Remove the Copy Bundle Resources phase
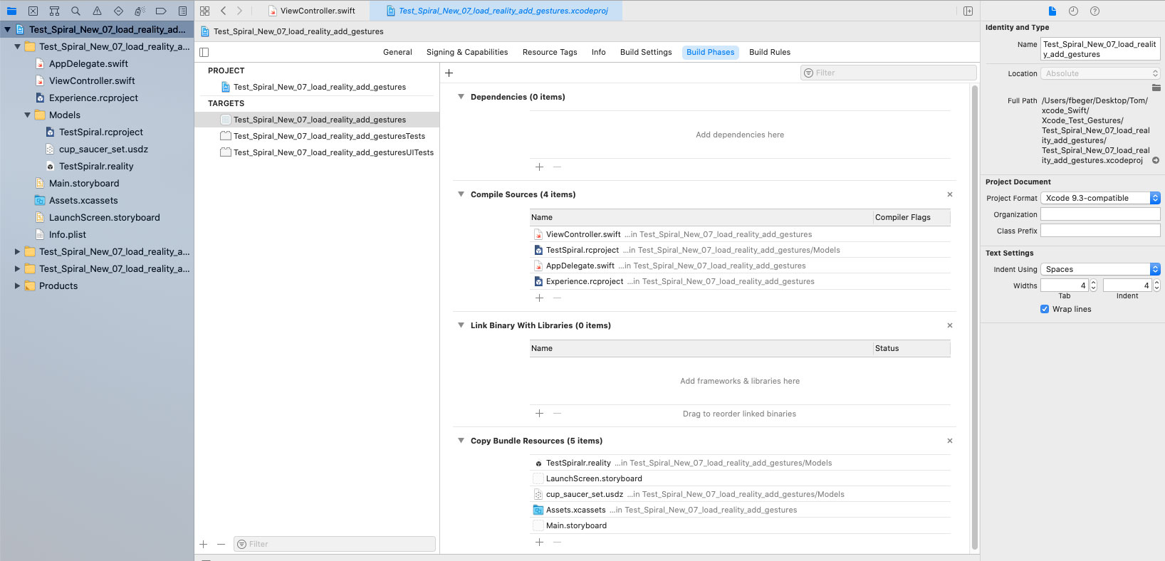1165x561 pixels. pos(949,441)
